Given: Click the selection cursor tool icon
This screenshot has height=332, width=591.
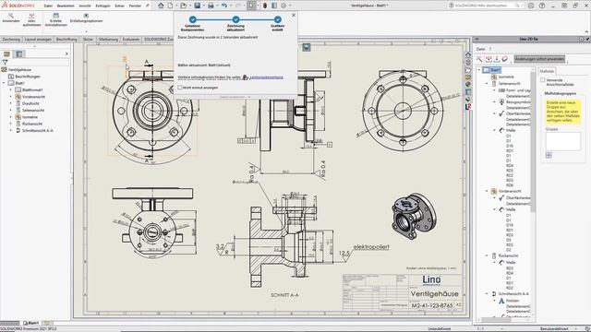Looking at the screenshot, I should [x=251, y=6].
